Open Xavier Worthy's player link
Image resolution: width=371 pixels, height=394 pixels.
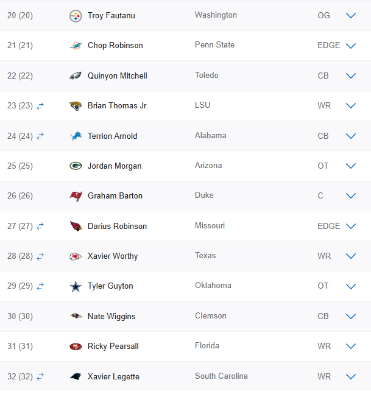pyautogui.click(x=113, y=256)
